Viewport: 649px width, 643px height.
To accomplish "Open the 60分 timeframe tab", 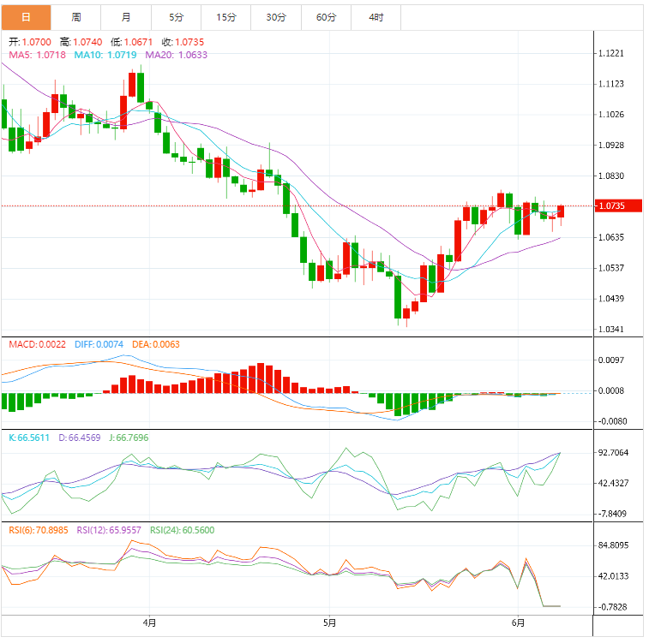I will [x=327, y=17].
